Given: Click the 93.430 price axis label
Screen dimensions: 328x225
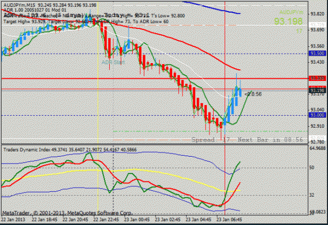Looking at the screenshot, I should click(x=317, y=62).
